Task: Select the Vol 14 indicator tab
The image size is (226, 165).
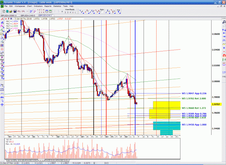Action: click(x=41, y=160)
